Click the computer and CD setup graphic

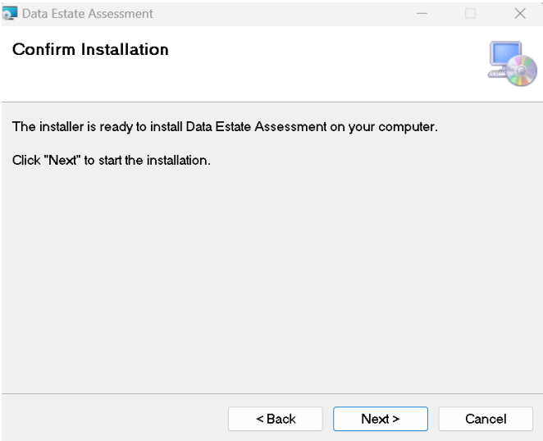(513, 64)
